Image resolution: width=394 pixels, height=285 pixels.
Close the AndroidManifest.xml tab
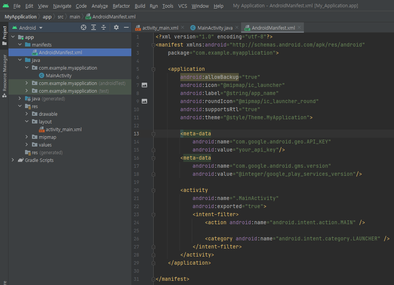pyautogui.click(x=299, y=27)
